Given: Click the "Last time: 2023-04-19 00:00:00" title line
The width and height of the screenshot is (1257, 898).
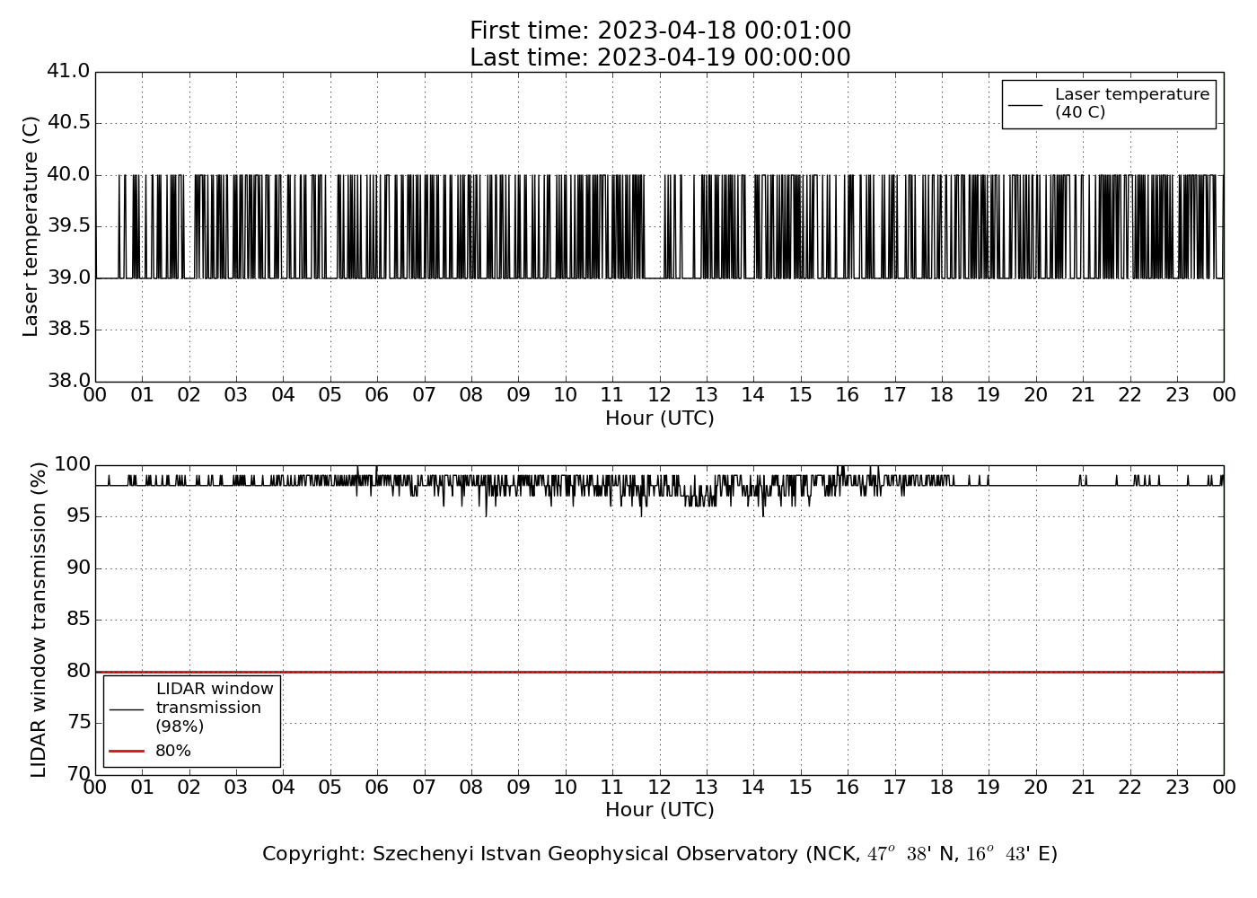Looking at the screenshot, I should coord(660,57).
